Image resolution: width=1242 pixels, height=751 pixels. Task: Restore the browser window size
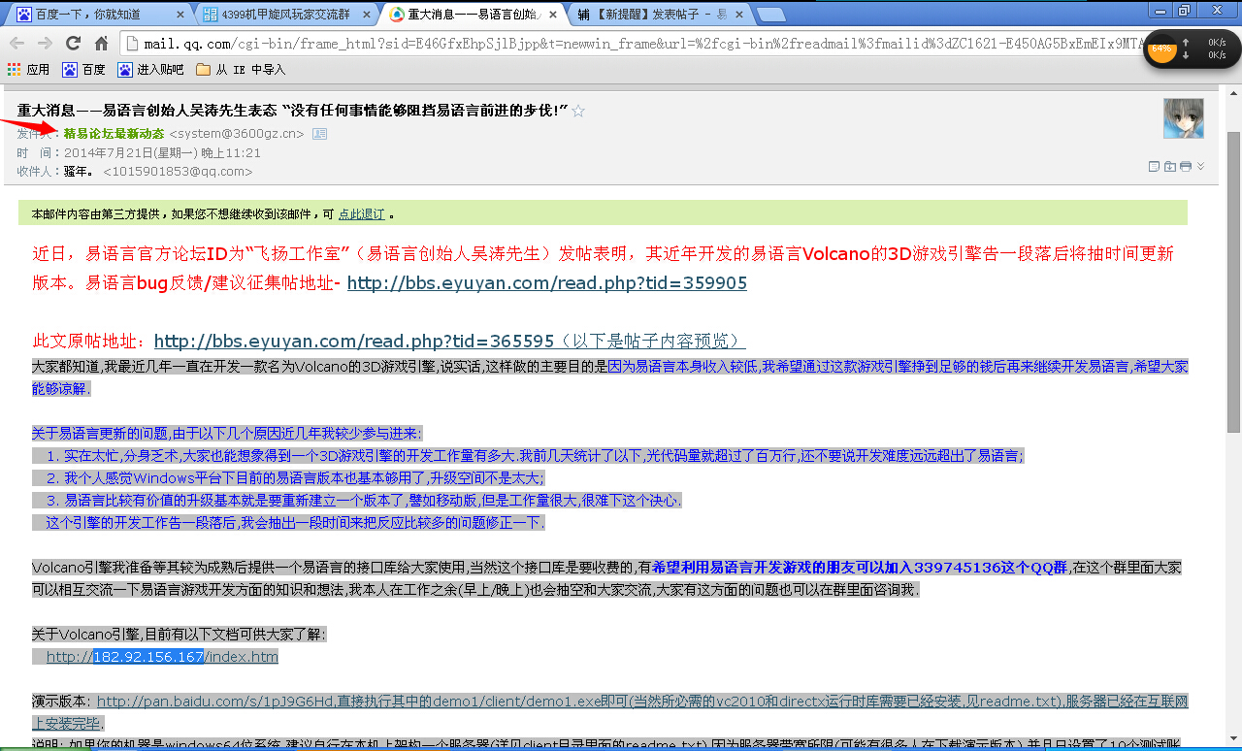[1185, 10]
